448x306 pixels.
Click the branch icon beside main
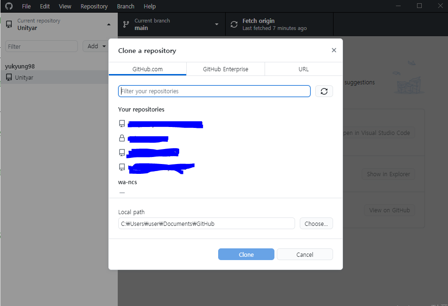coord(126,24)
